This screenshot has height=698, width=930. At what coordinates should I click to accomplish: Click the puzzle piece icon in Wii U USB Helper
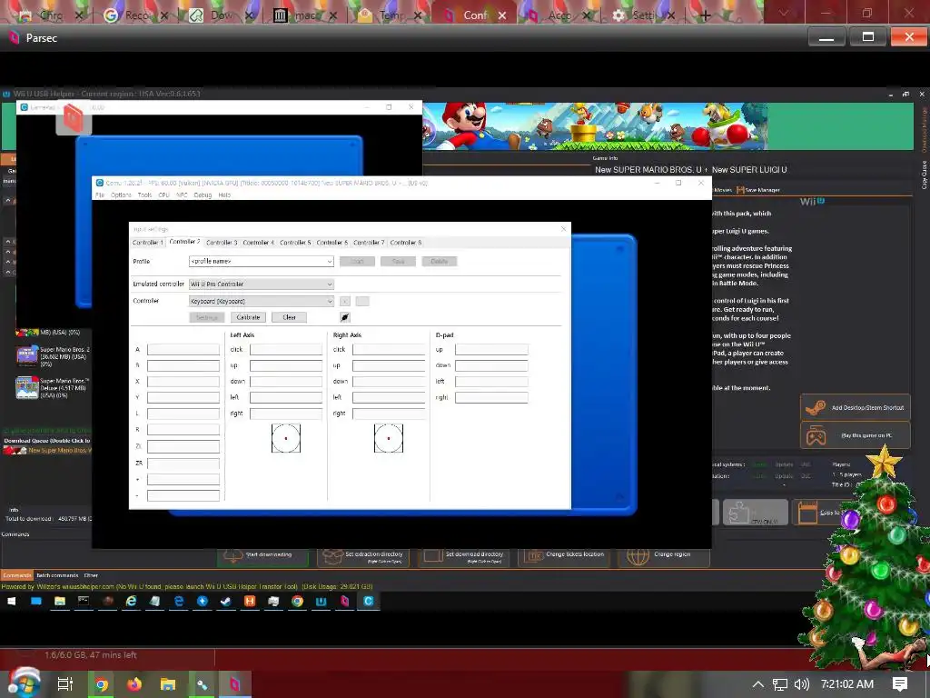click(738, 513)
